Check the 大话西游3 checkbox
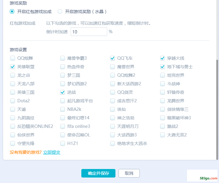The width and height of the screenshot is (219, 183). click(113, 135)
